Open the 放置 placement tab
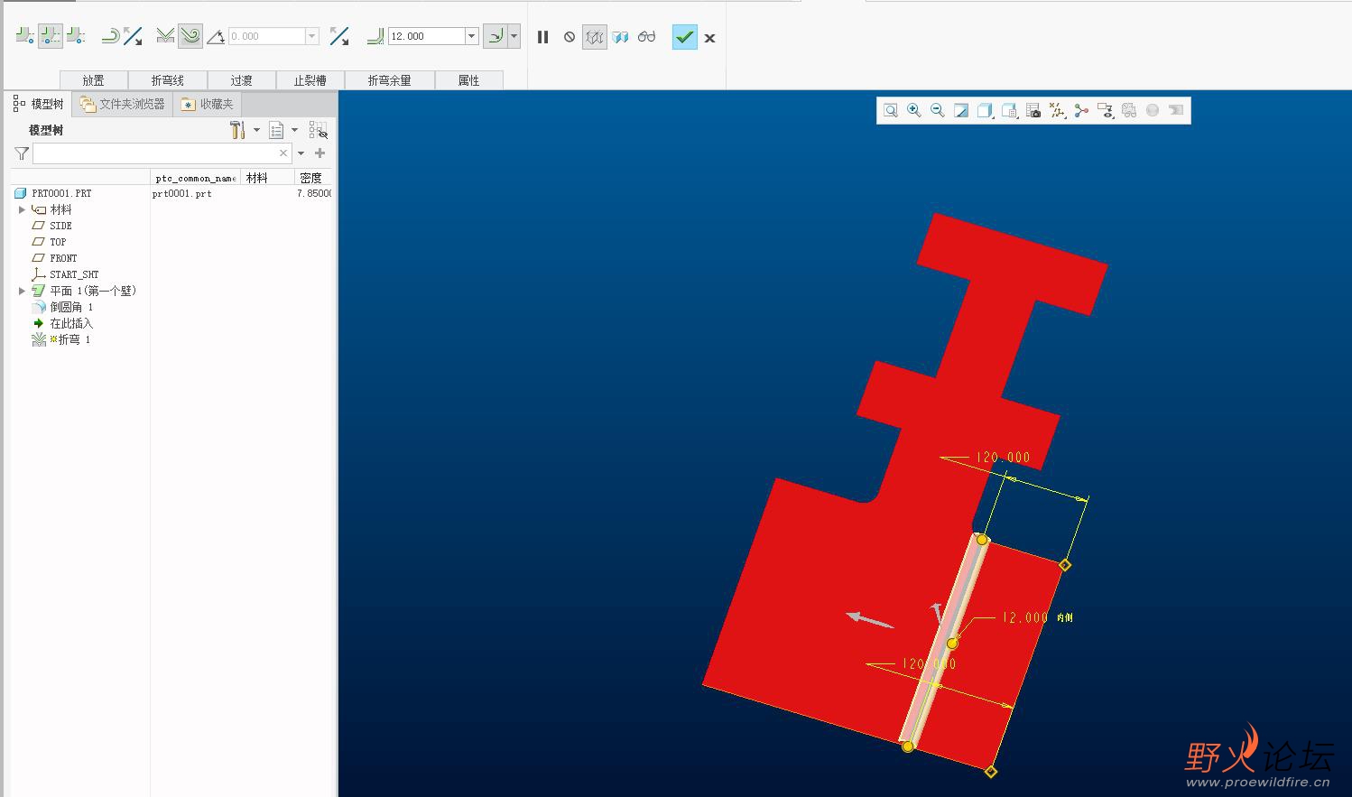Screen dimensions: 1352x797 (x=94, y=80)
